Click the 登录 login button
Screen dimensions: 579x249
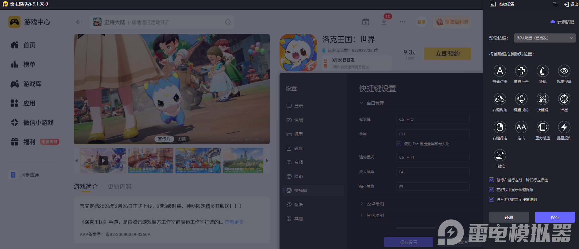pos(421,22)
